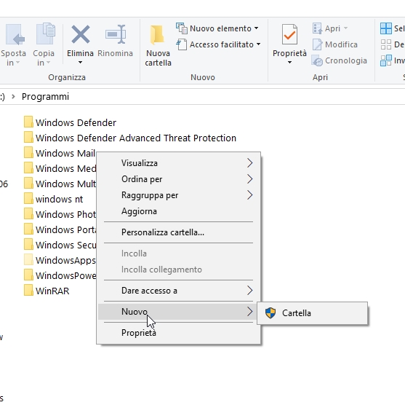Click Nuovo in the context menu
405x413 pixels.
(178, 312)
